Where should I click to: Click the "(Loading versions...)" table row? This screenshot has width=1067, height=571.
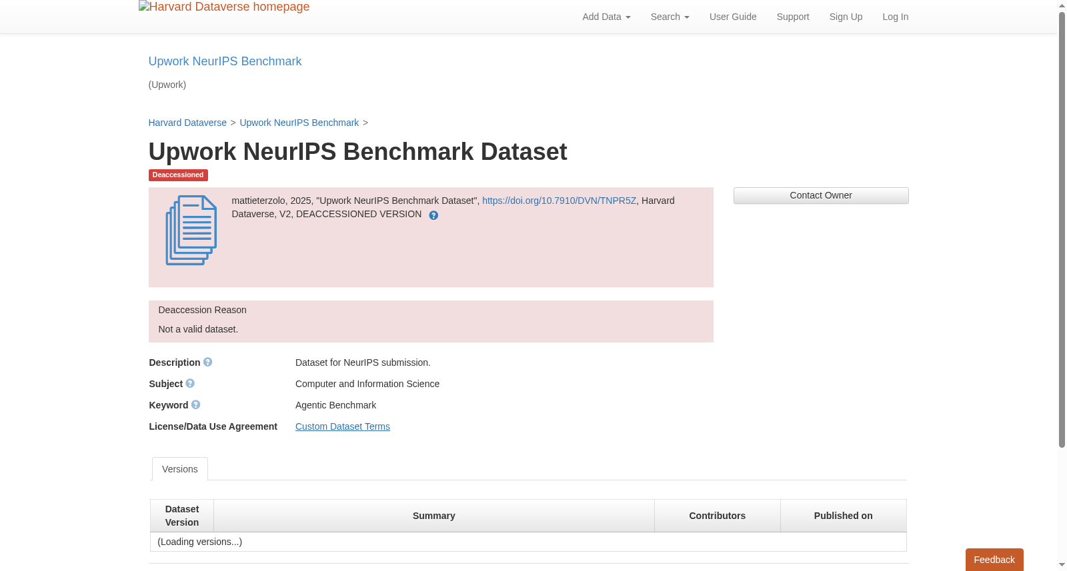[528, 542]
